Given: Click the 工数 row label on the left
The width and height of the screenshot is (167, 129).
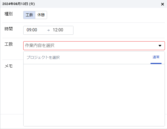Looking at the screenshot, I should click(x=9, y=44).
